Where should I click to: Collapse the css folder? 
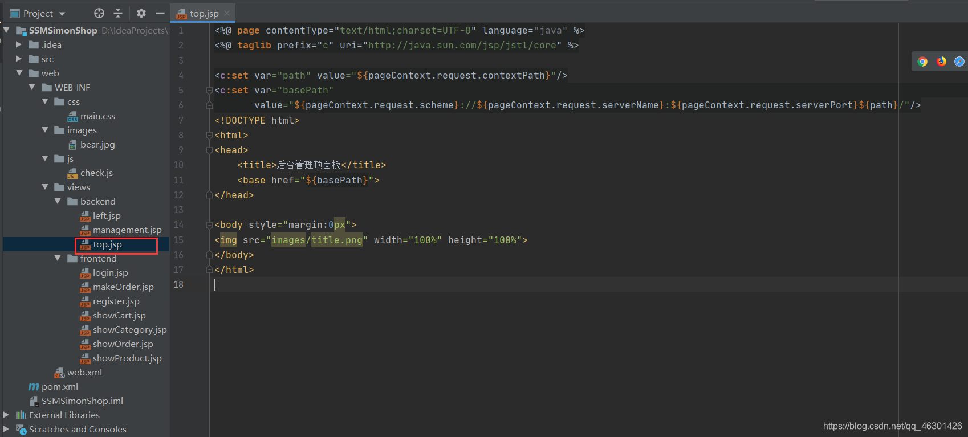tap(45, 101)
